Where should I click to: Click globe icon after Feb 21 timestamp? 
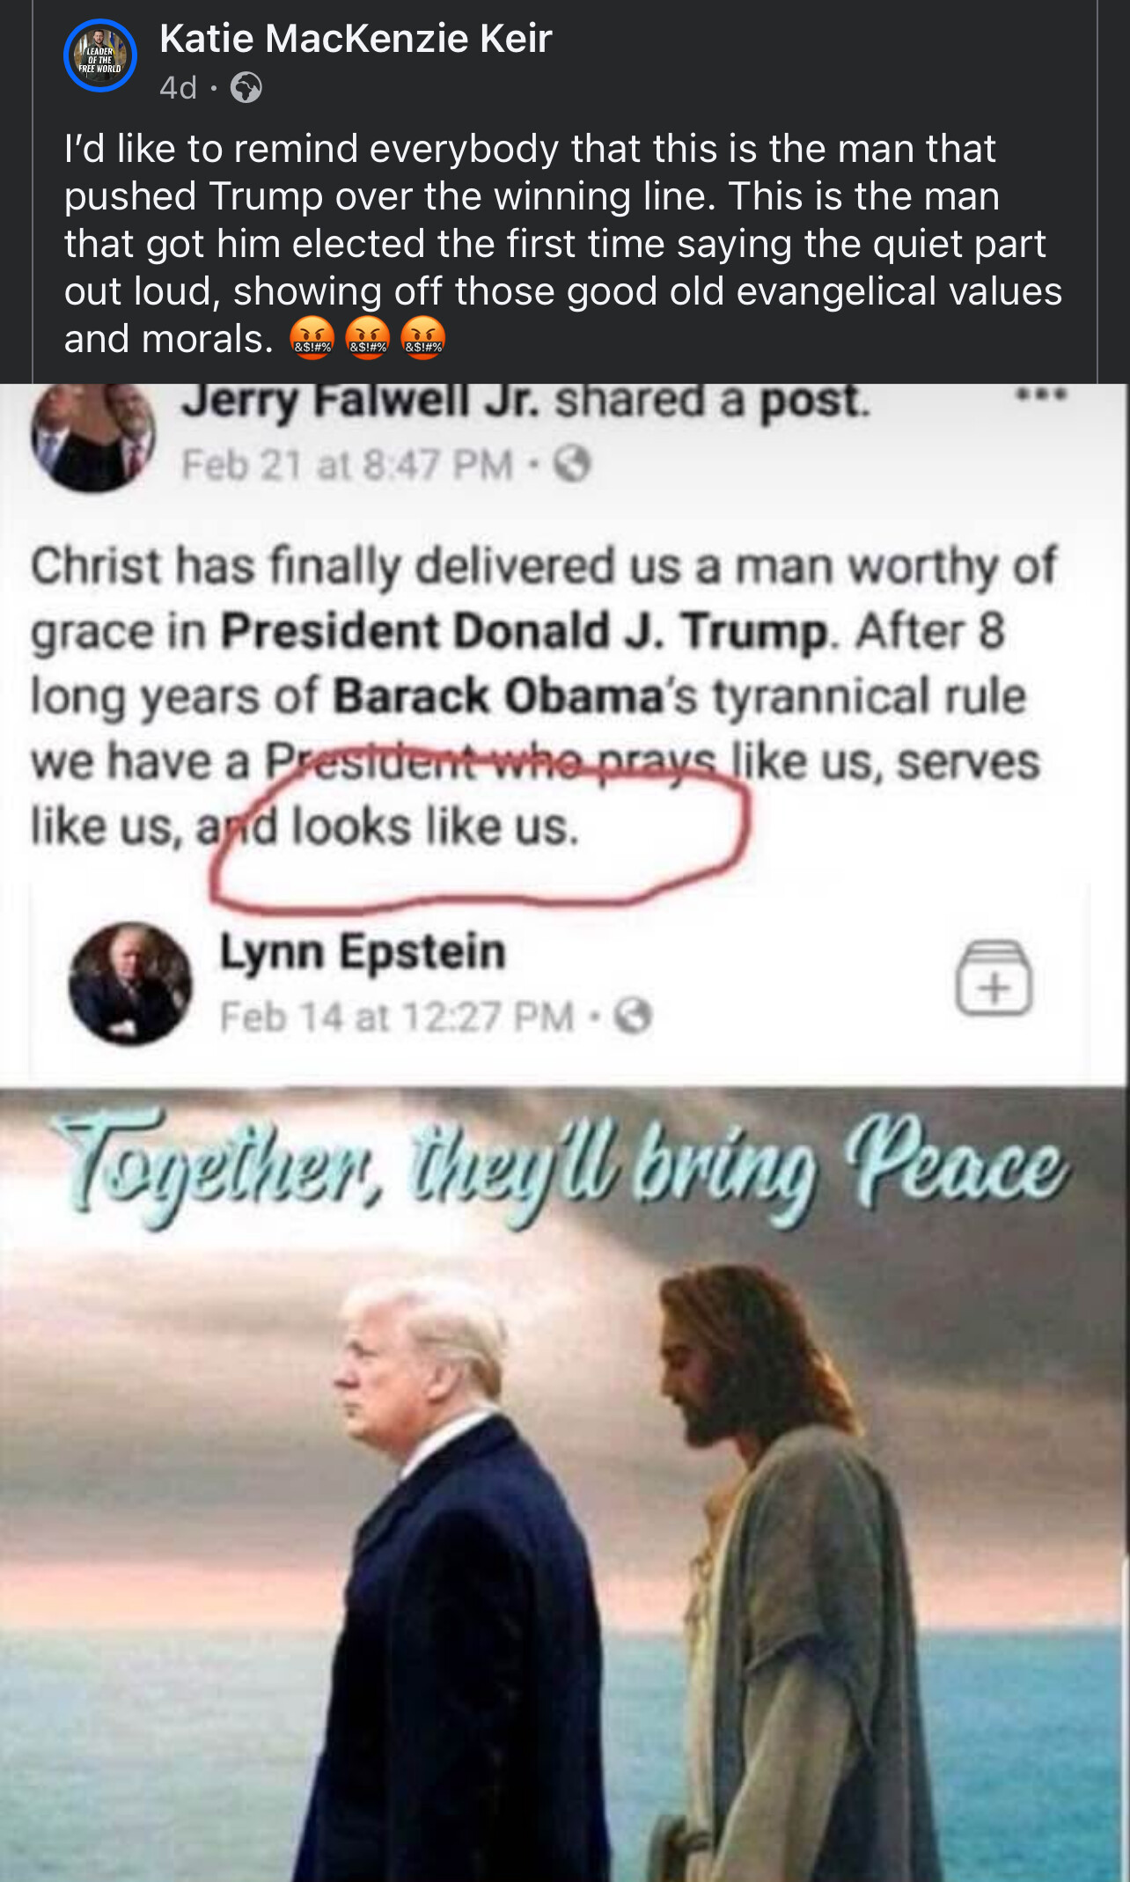click(x=572, y=464)
